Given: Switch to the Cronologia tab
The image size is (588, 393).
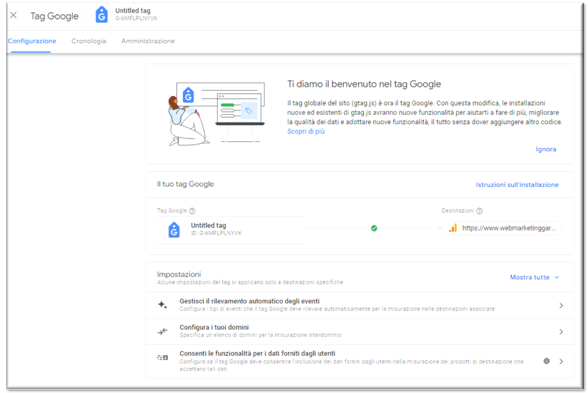Looking at the screenshot, I should (x=89, y=41).
